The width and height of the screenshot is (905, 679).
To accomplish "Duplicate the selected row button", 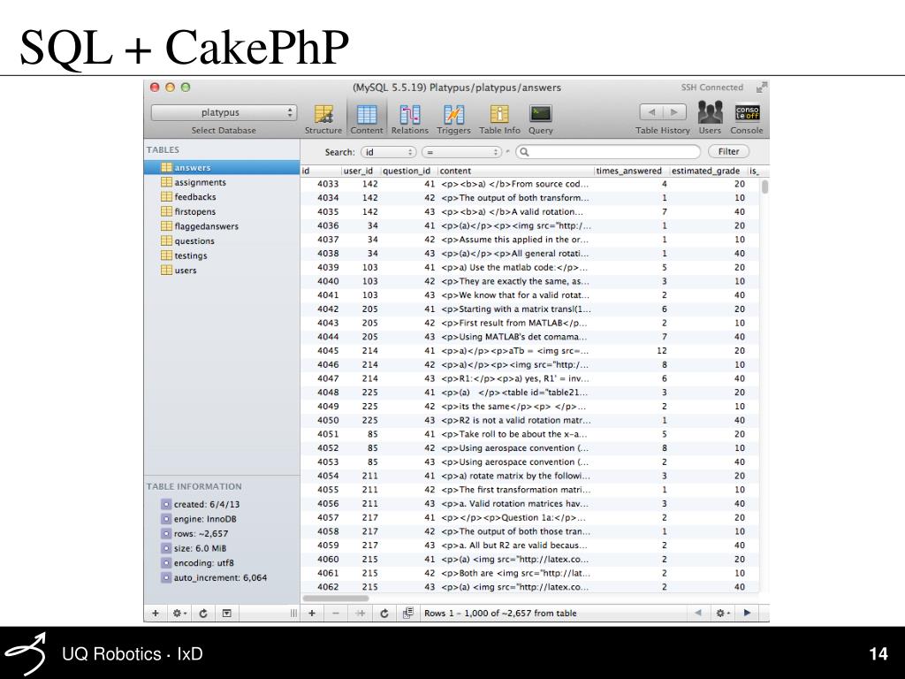I will tap(361, 614).
